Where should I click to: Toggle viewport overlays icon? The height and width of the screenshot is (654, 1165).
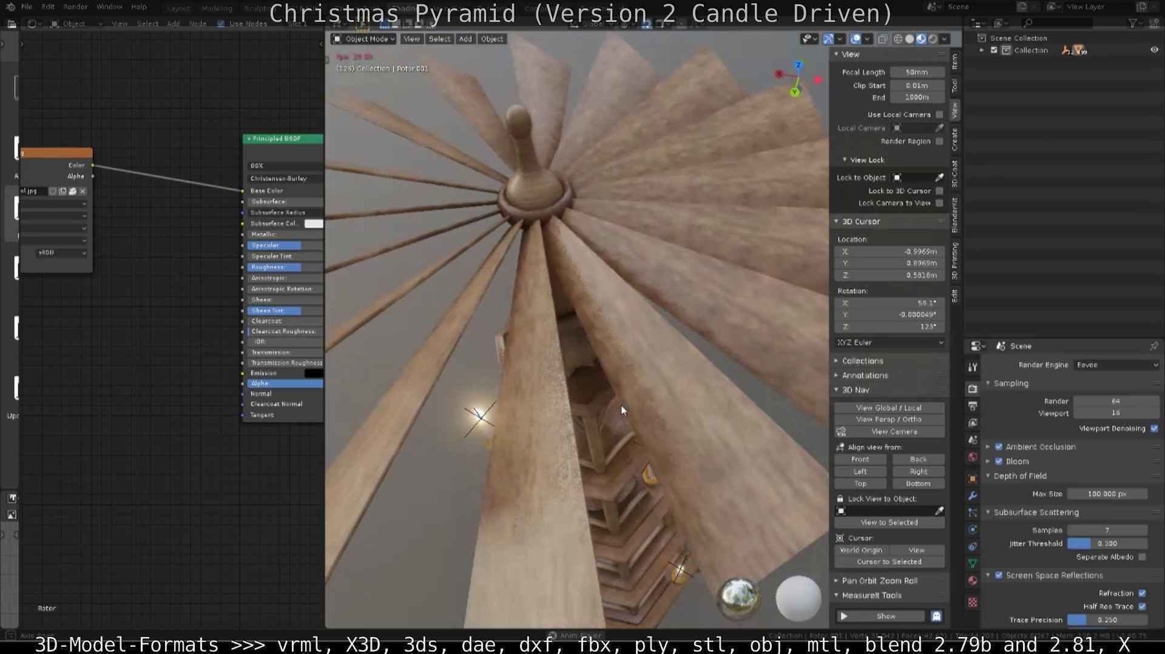(x=856, y=39)
